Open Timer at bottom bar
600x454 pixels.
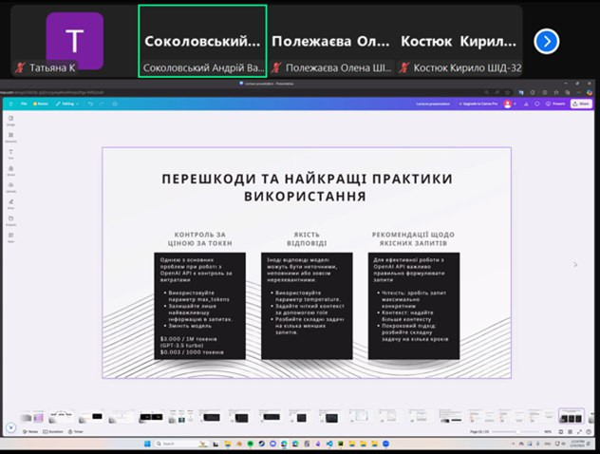(75, 431)
